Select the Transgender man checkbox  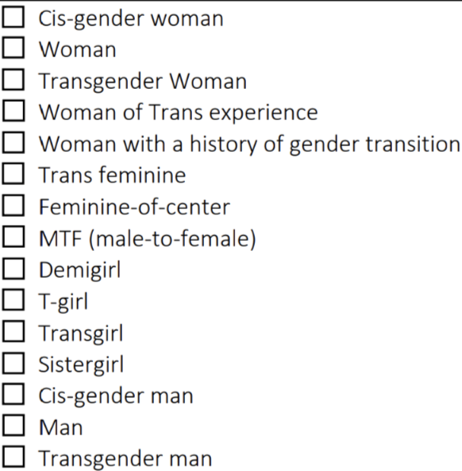click(13, 457)
